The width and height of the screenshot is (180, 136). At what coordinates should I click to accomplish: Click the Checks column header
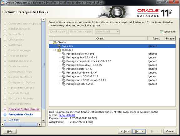100,38
